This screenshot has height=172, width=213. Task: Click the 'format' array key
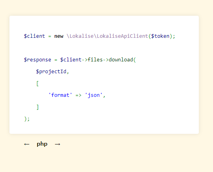60,95
